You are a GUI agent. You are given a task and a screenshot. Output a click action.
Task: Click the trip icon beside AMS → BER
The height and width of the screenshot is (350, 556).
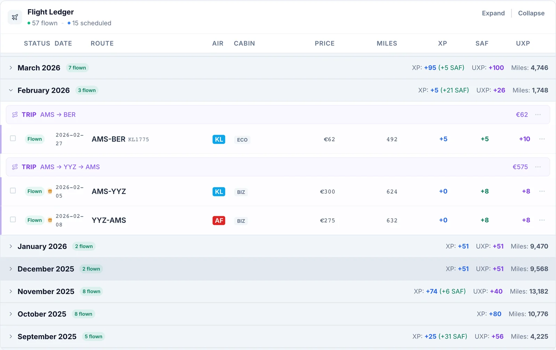15,115
